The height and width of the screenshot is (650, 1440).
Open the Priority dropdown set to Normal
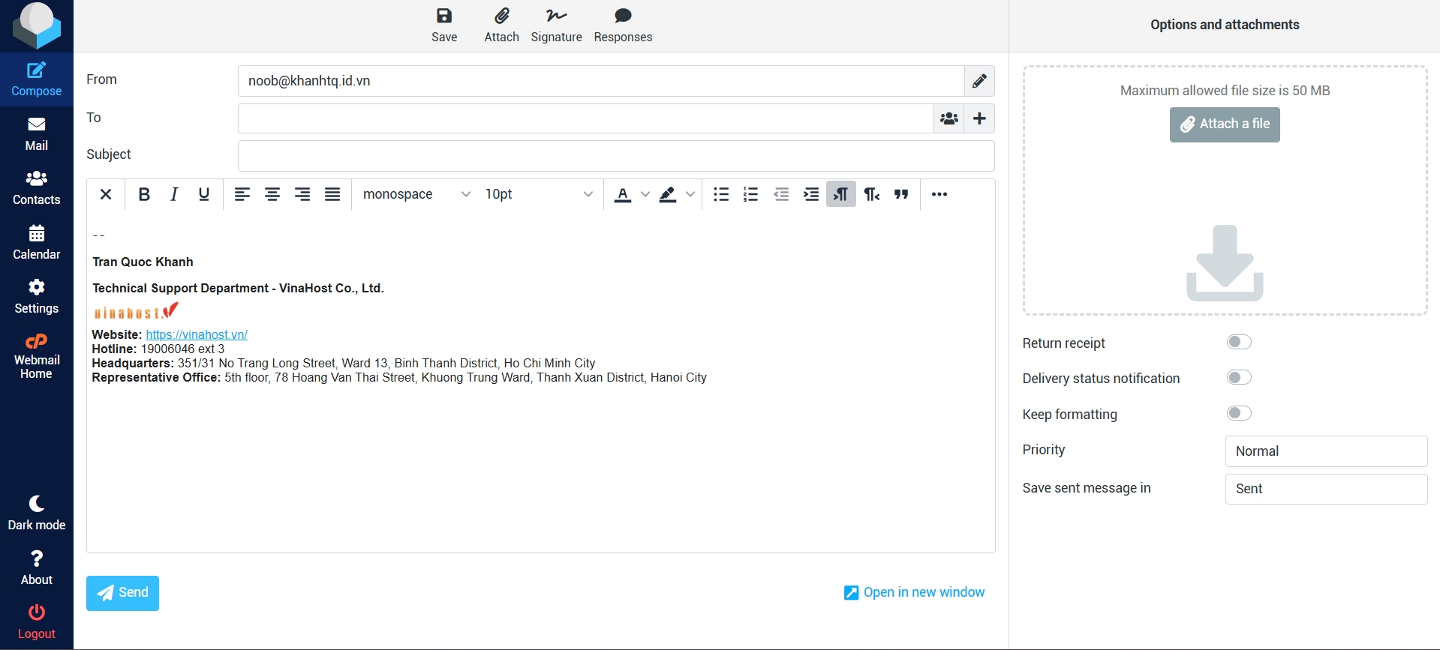(x=1326, y=451)
